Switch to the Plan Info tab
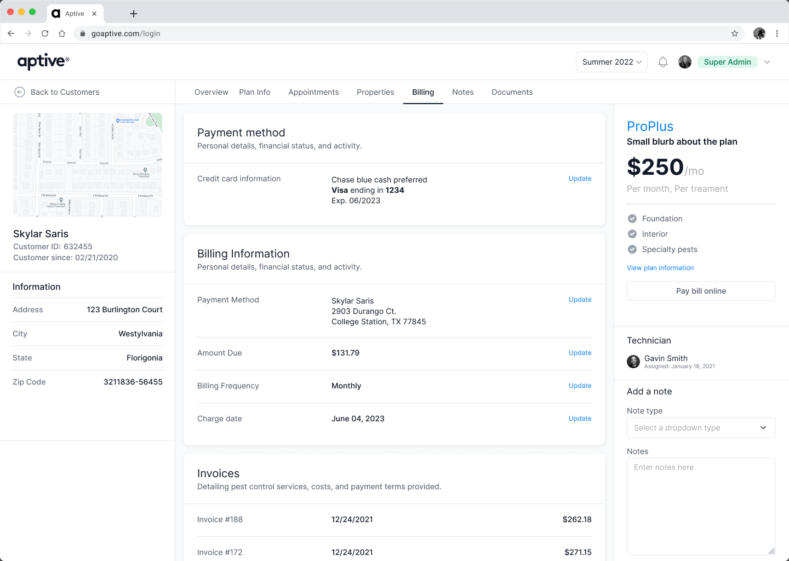This screenshot has height=561, width=789. [x=255, y=92]
